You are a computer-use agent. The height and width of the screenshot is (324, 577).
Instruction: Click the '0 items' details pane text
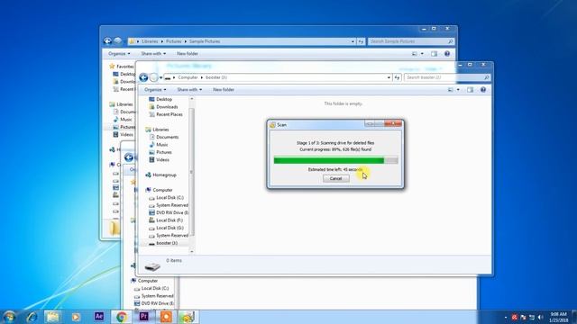click(174, 260)
